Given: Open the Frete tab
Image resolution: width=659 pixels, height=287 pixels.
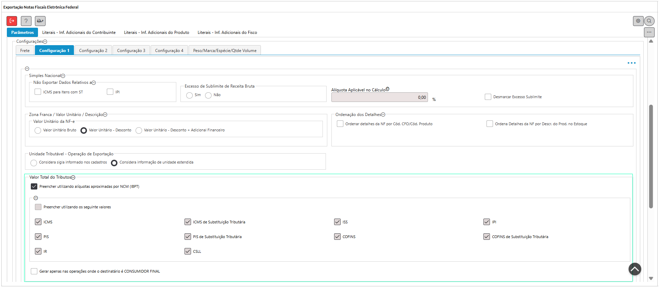Looking at the screenshot, I should point(25,50).
